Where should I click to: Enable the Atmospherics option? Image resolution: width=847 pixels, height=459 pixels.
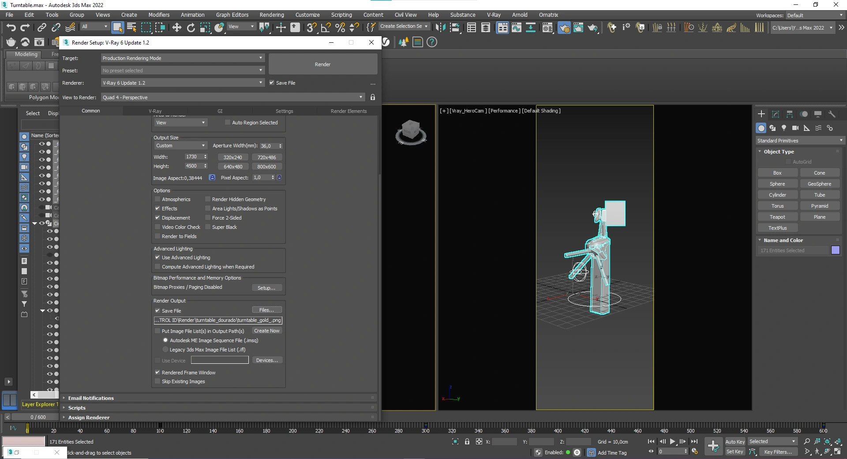click(x=157, y=199)
